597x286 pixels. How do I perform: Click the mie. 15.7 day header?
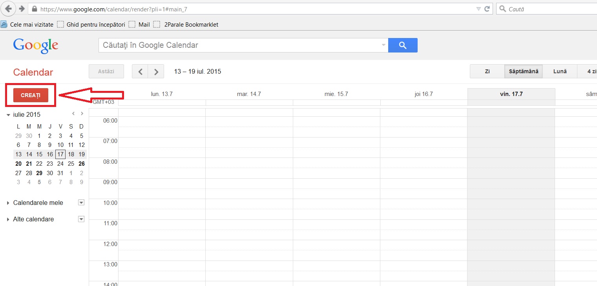336,94
